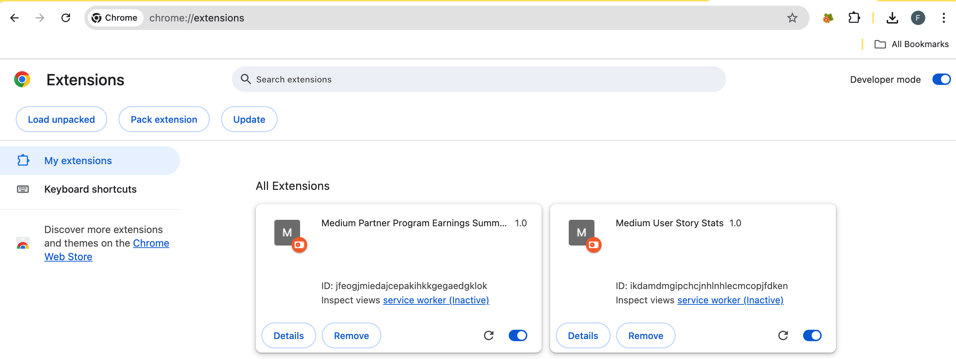Go back using the browser back arrow
Viewport: 956px width, 359px height.
(15, 18)
